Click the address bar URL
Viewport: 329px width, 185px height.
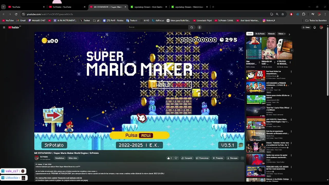tap(50, 14)
